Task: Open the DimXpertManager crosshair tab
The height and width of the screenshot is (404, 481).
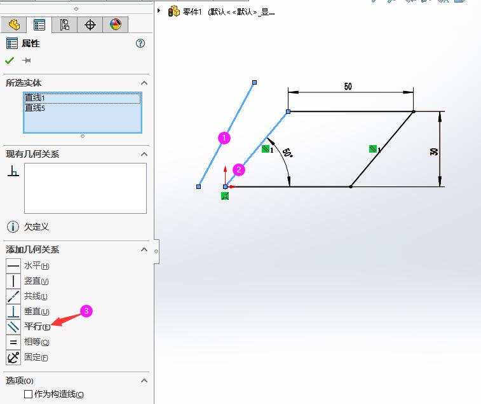Action: coord(90,25)
